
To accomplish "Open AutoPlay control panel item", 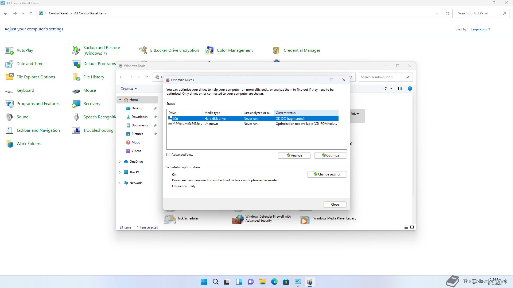I will [x=19, y=50].
